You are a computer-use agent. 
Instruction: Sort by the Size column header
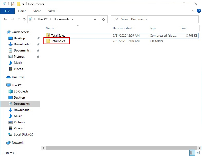pyautogui.click(x=189, y=28)
